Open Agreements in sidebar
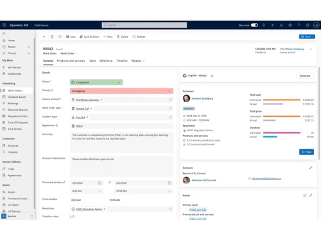This screenshot has width=321, height=241. [15, 175]
